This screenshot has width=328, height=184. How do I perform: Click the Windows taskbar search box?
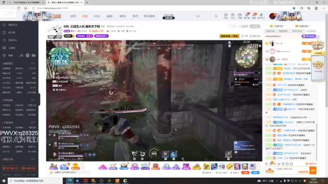(35, 181)
